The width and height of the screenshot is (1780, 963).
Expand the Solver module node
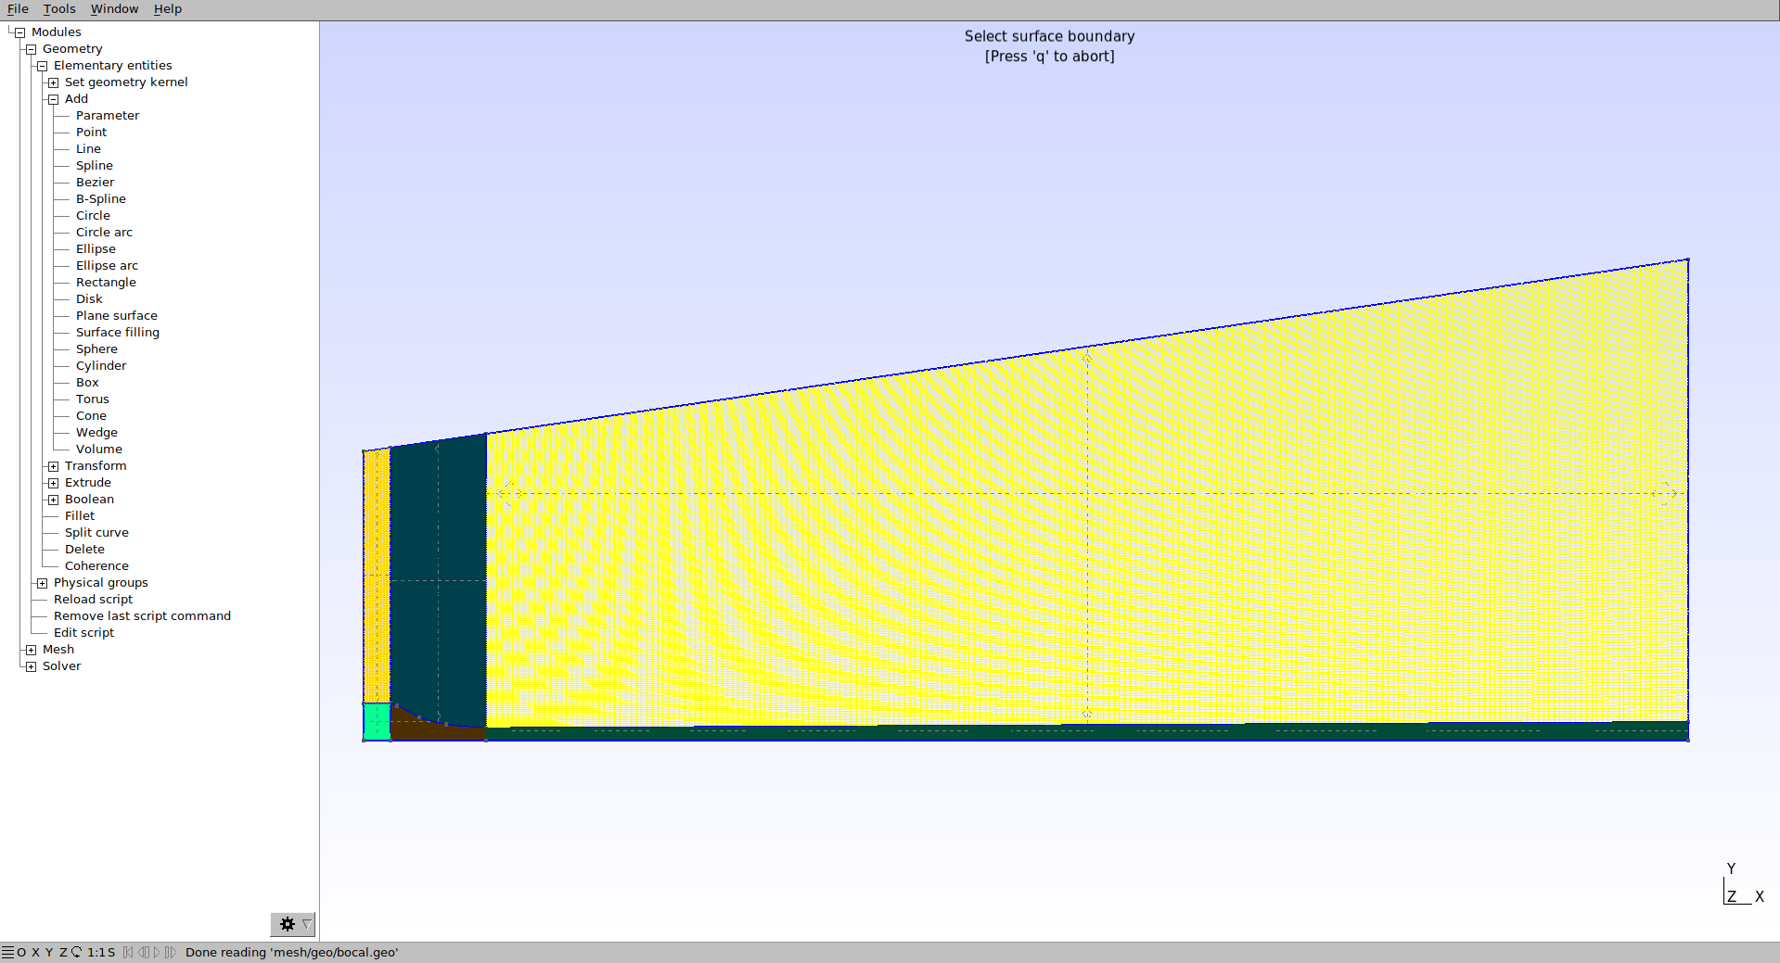pos(31,666)
